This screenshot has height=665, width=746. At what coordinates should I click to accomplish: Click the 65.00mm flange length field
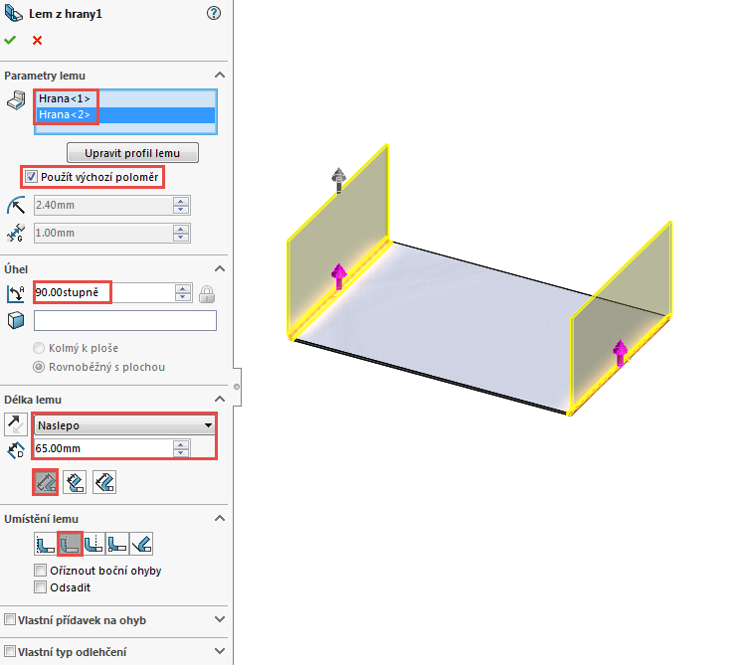click(103, 448)
